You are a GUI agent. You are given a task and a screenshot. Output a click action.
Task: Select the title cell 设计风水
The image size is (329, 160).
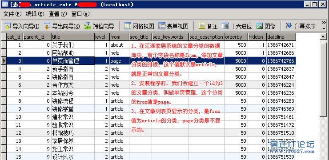coord(73,156)
